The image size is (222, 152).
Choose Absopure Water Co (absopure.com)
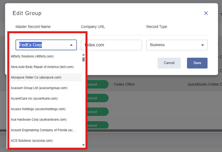46,77
